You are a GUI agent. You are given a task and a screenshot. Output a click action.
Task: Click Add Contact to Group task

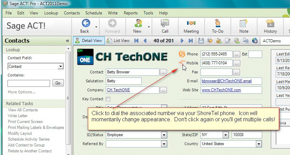click(26, 145)
